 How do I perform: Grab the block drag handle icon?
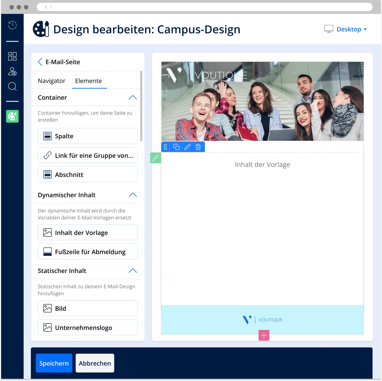[166, 147]
